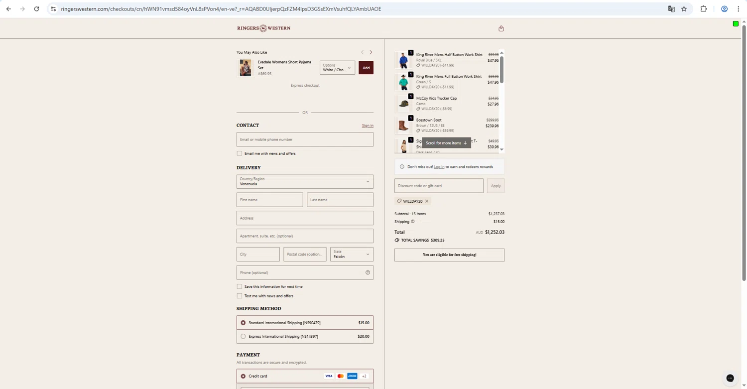The width and height of the screenshot is (747, 389).
Task: Show previous recommended product
Action: (362, 52)
